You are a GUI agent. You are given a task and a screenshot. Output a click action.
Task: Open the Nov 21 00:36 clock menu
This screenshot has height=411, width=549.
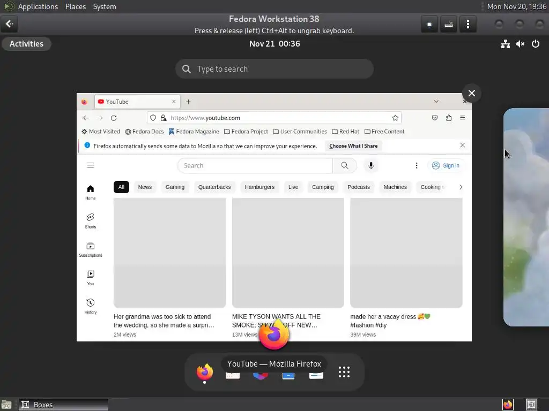[274, 44]
